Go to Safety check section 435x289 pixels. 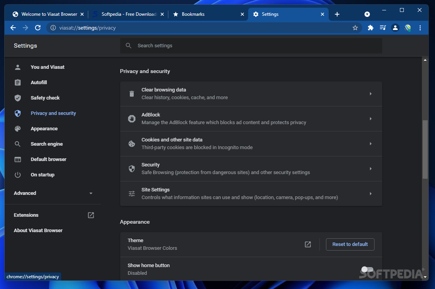pyautogui.click(x=45, y=98)
